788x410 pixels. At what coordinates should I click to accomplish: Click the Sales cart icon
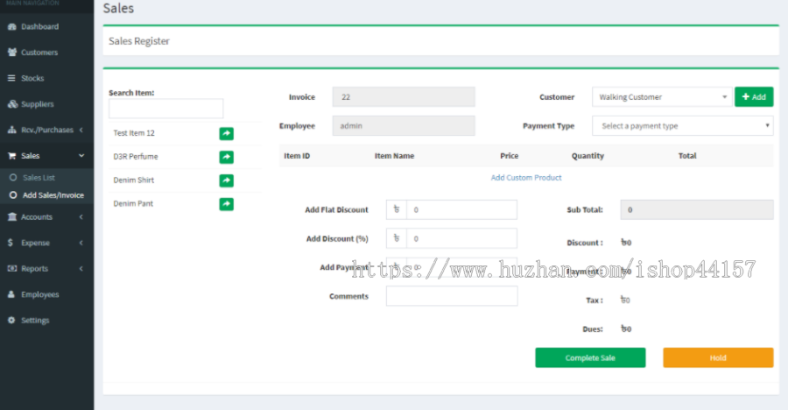12,156
